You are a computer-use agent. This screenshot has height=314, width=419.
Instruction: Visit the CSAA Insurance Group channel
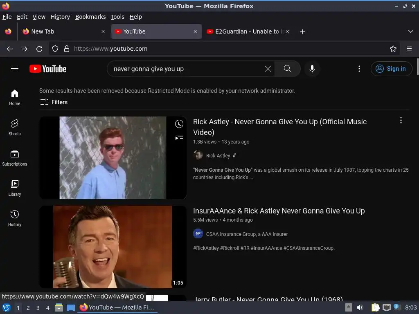pos(247,234)
